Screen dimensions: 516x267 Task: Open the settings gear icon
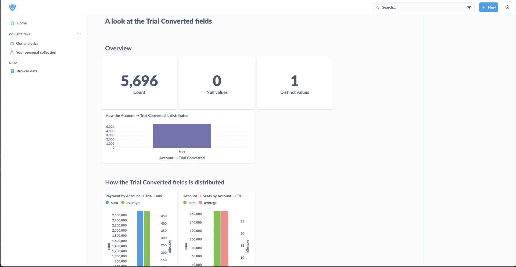[507, 7]
